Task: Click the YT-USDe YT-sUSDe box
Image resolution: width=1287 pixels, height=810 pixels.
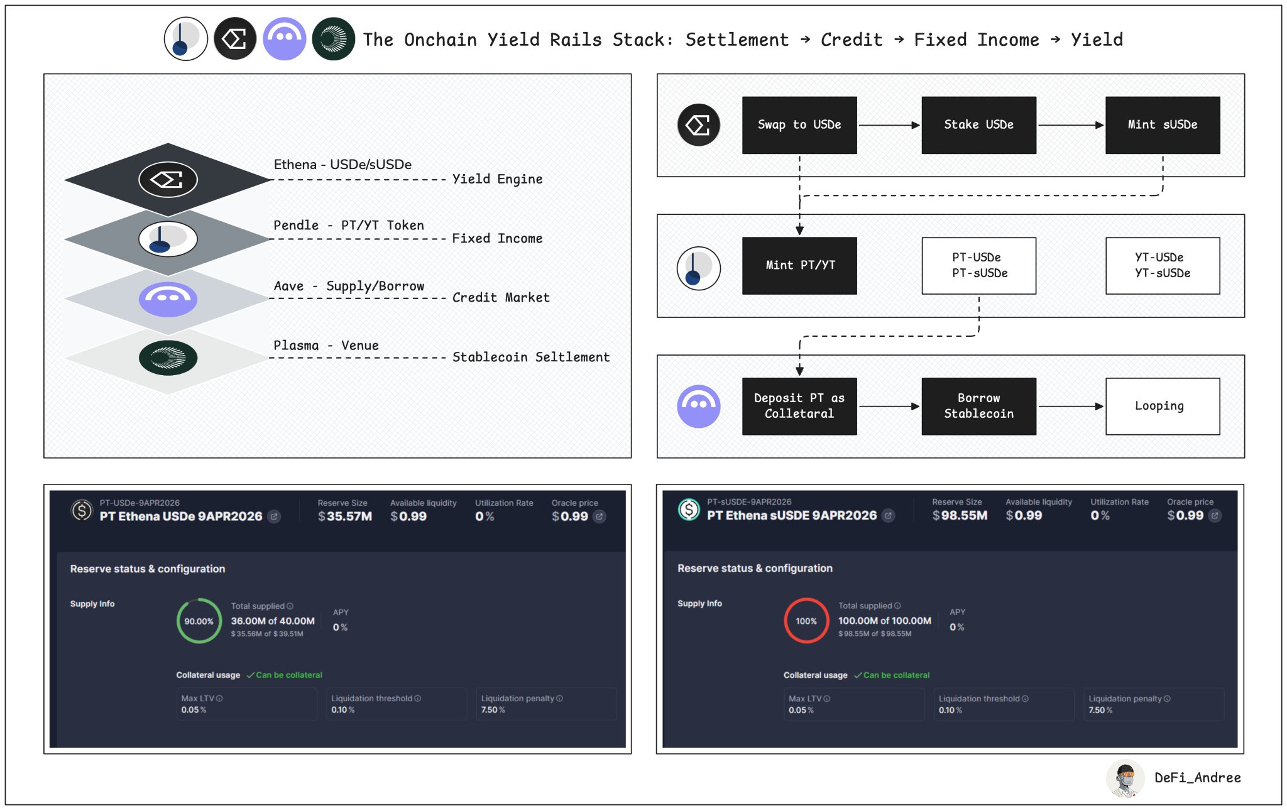Action: (1162, 265)
